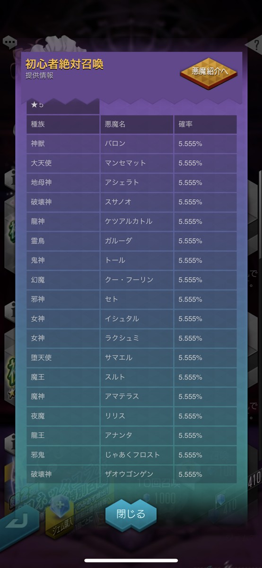Viewport: 262px width, 568px height.
Task: Select the 種族 column header
Action: point(63,124)
